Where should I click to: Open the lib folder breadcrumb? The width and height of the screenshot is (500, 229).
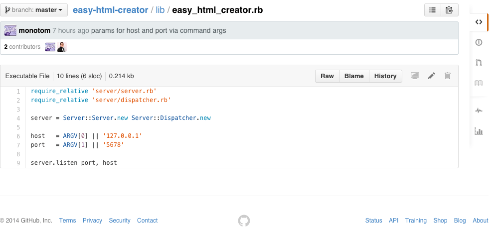tap(160, 10)
